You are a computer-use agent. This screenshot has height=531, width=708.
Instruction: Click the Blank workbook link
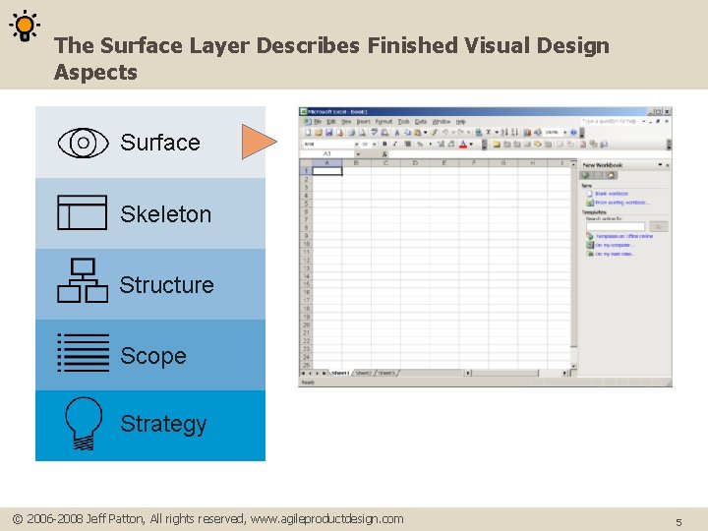pos(612,194)
